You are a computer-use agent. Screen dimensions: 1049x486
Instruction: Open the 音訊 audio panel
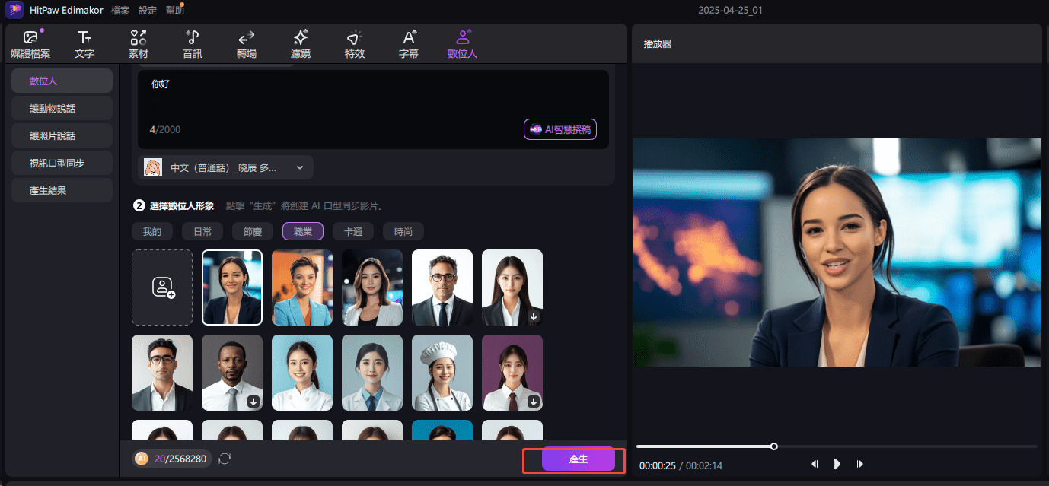coord(192,43)
